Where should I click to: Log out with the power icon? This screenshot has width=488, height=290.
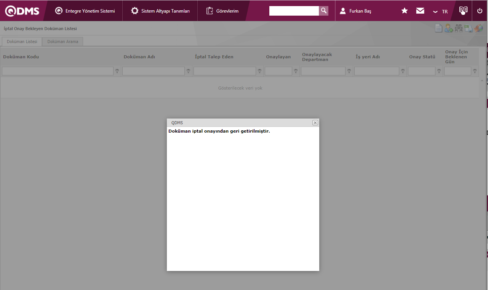click(x=480, y=11)
